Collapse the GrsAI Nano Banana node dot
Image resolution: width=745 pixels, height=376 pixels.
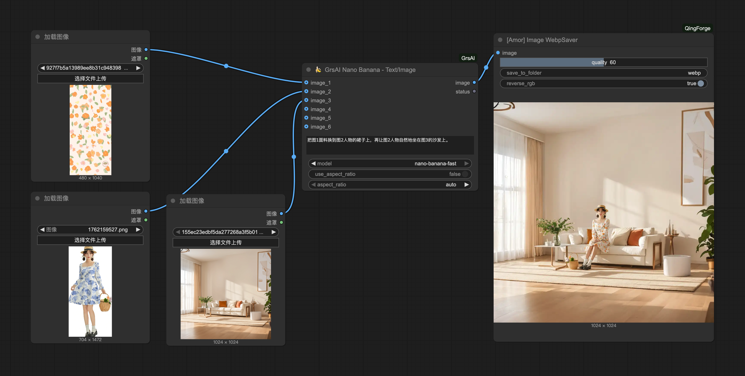(x=308, y=70)
